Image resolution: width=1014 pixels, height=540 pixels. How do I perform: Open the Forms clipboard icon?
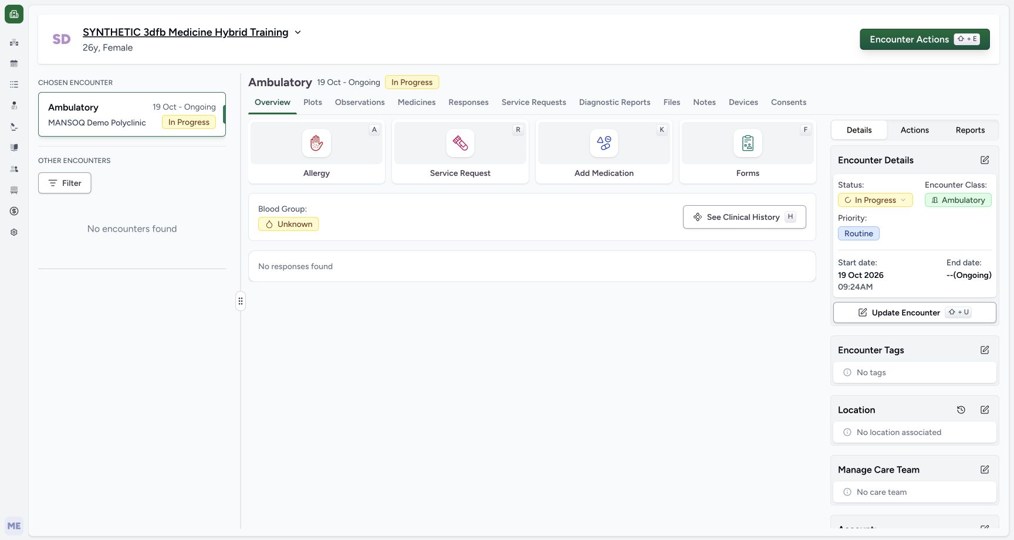748,143
